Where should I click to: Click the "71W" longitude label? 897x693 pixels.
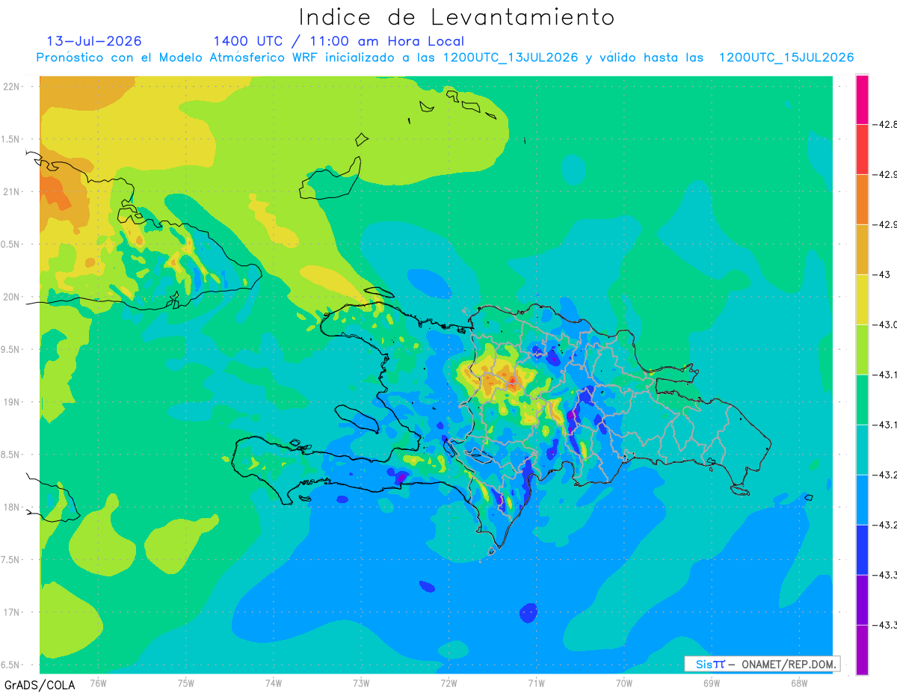pyautogui.click(x=536, y=683)
